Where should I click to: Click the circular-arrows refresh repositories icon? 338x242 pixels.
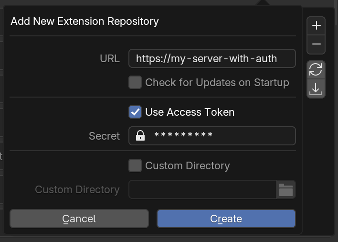316,70
